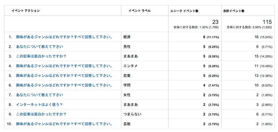The width and height of the screenshot is (278, 132).
Task: Select the 芸能 label cell
Action: (x=127, y=124)
